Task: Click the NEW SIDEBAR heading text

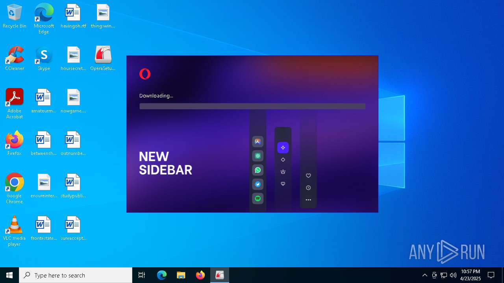Action: 166,163
